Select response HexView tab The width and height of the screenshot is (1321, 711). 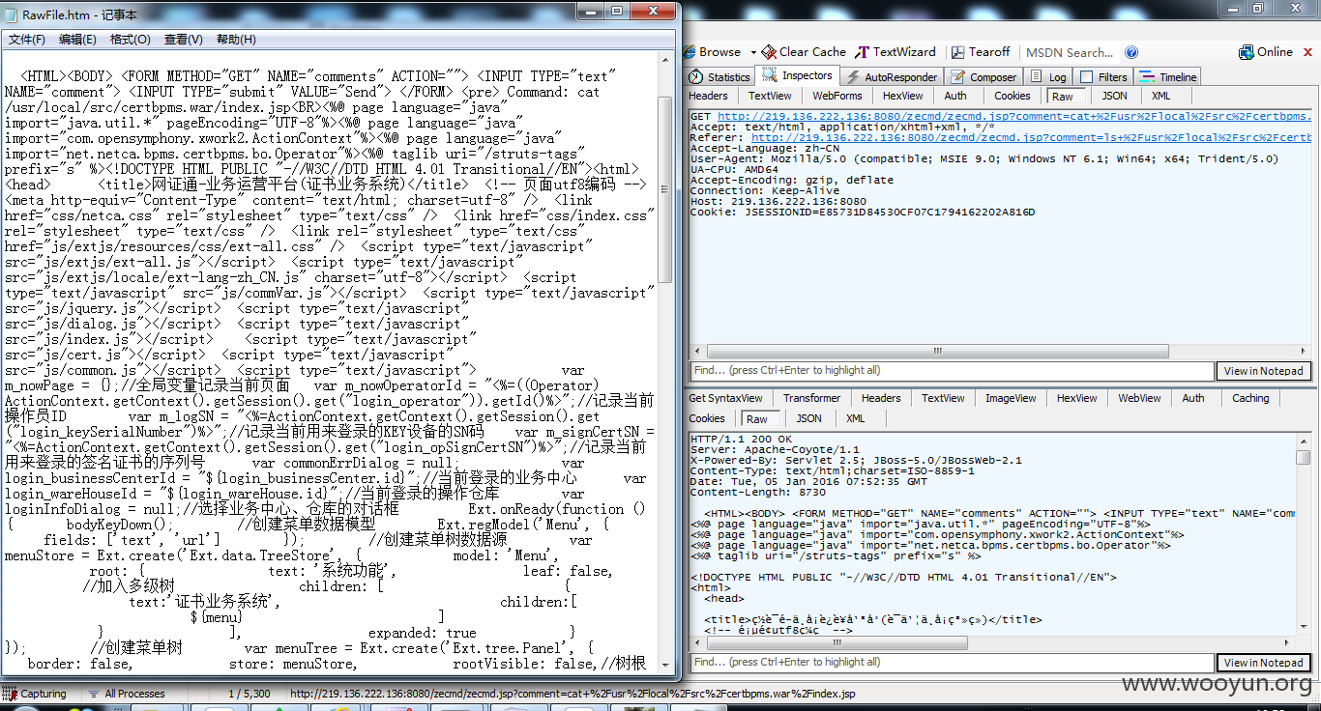tap(1076, 398)
